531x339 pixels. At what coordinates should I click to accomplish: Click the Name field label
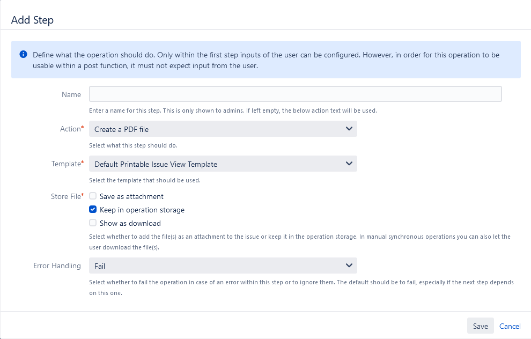pos(71,94)
